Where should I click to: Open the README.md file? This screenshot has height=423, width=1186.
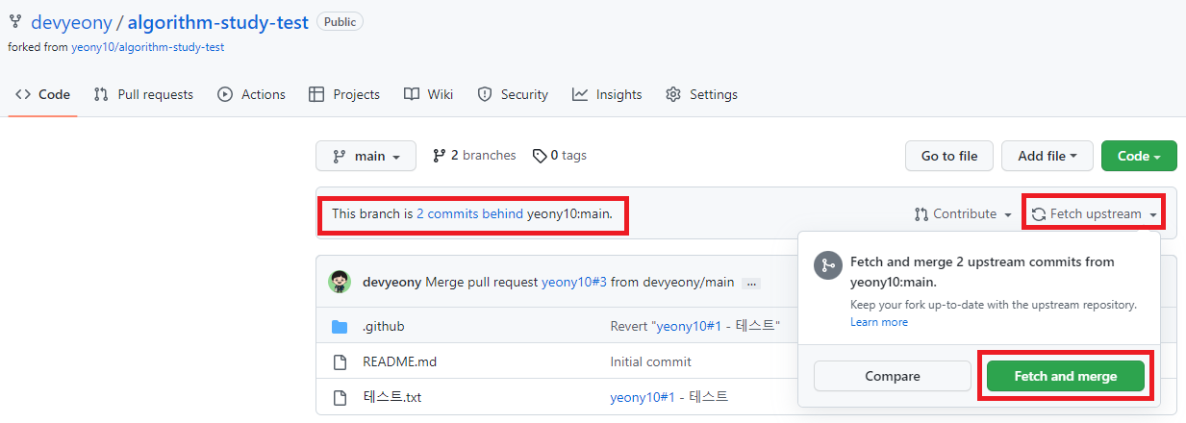[399, 361]
